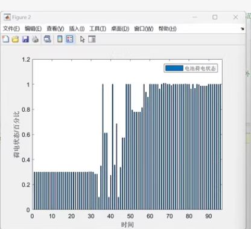The width and height of the screenshot is (251, 229).
Task: Open the 插入(I) menu
Action: tap(77, 29)
